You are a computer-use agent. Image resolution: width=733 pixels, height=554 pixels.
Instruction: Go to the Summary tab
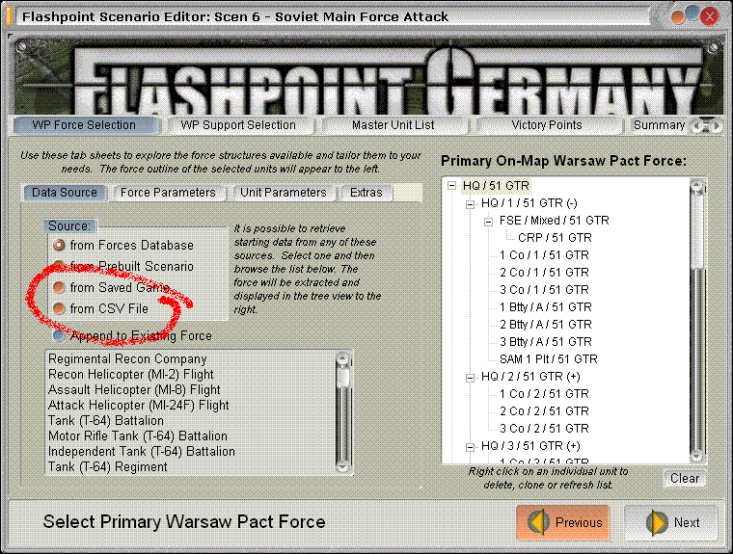659,125
